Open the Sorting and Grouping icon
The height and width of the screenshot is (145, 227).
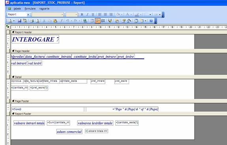(x=103, y=21)
